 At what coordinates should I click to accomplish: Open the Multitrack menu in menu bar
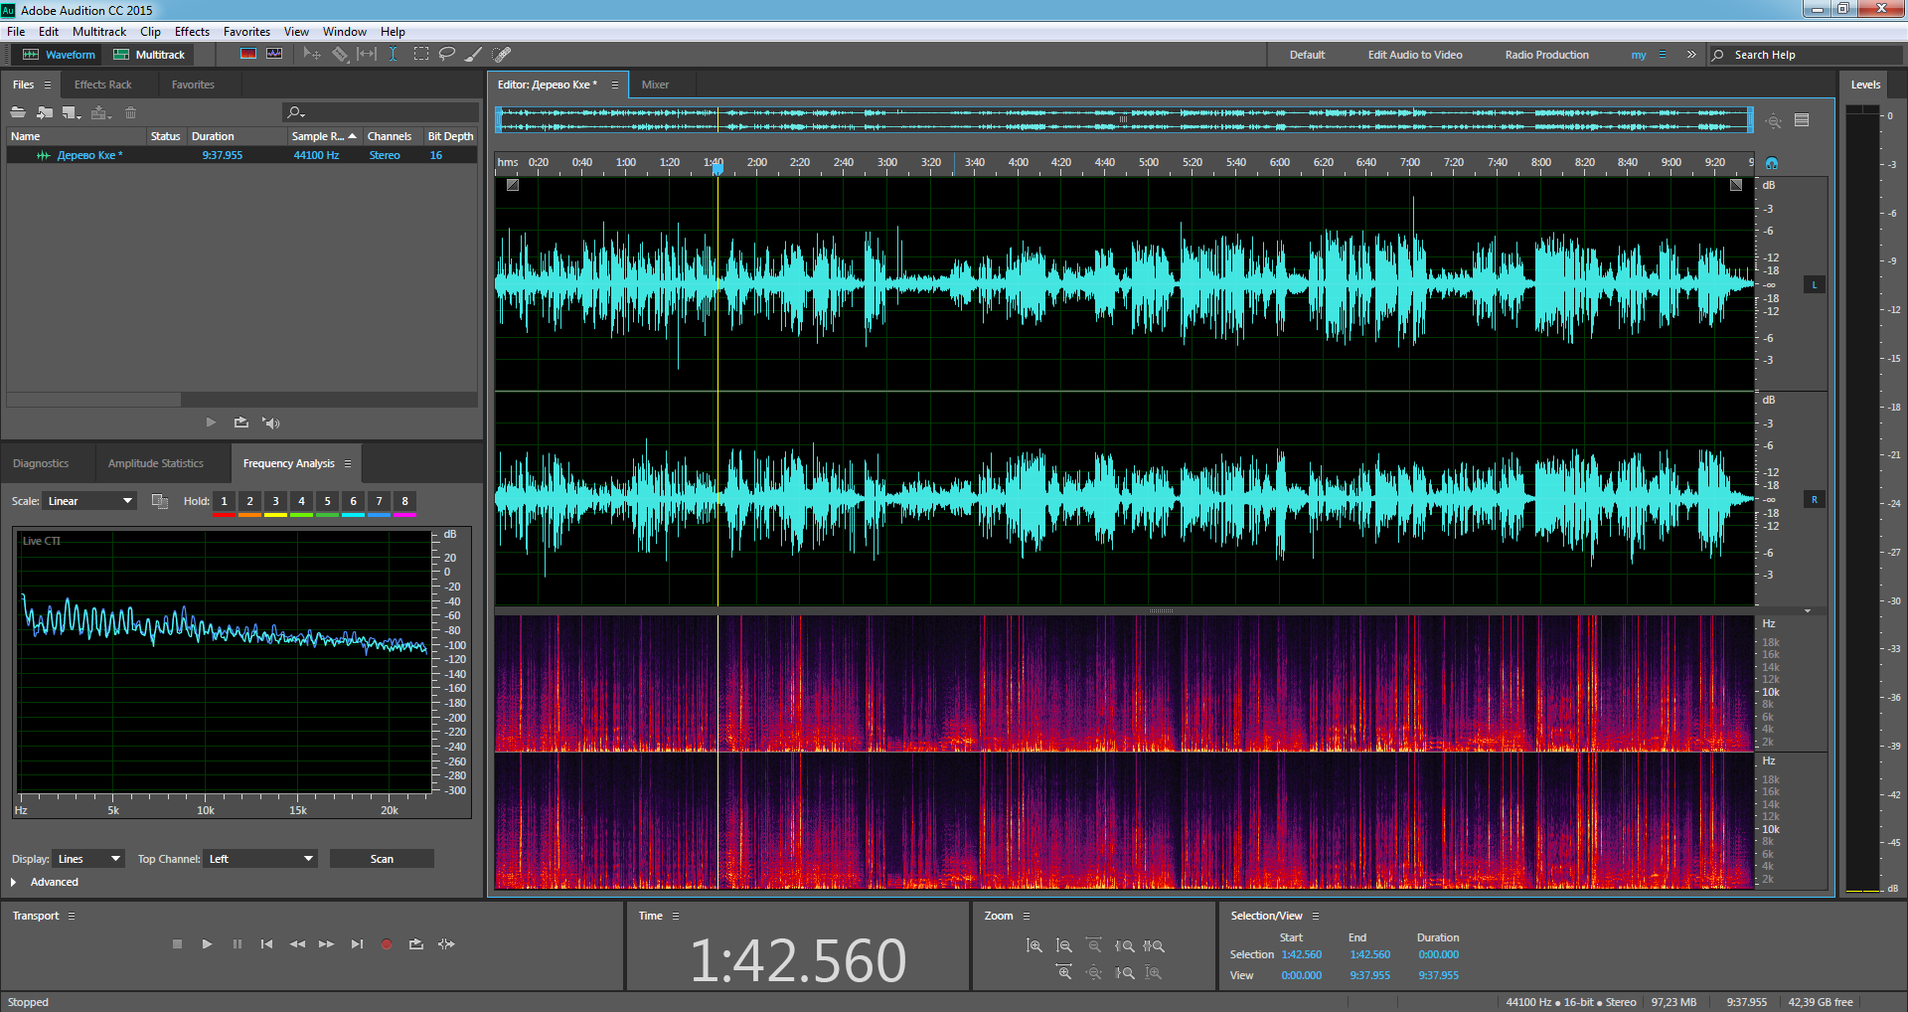(x=99, y=32)
